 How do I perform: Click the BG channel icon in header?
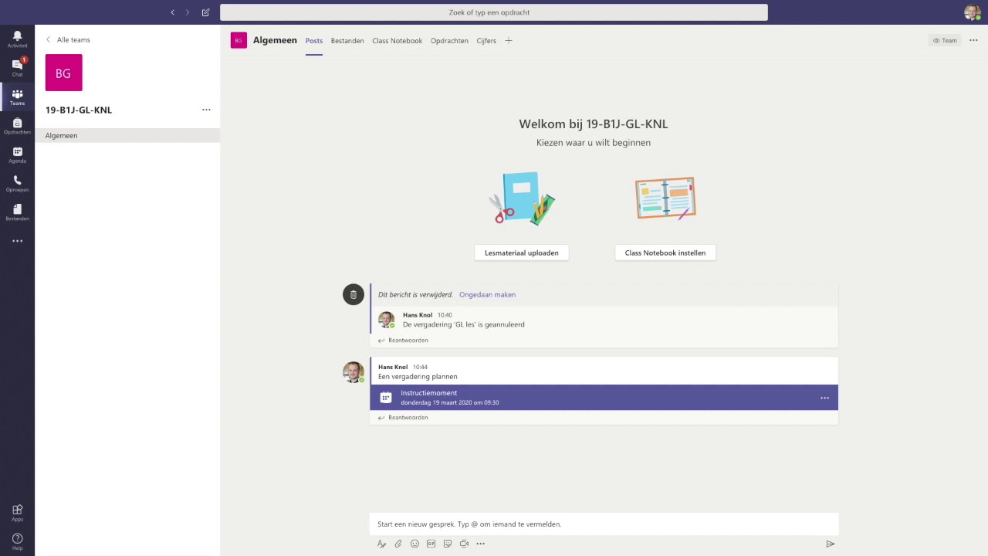[x=239, y=40]
